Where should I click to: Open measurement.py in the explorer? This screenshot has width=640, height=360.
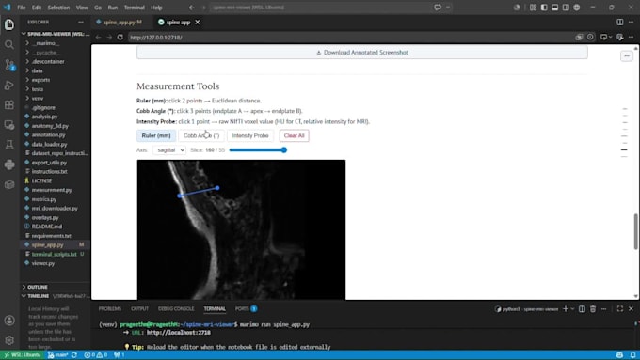[52, 190]
